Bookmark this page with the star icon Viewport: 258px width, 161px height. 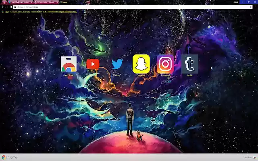(251, 7)
